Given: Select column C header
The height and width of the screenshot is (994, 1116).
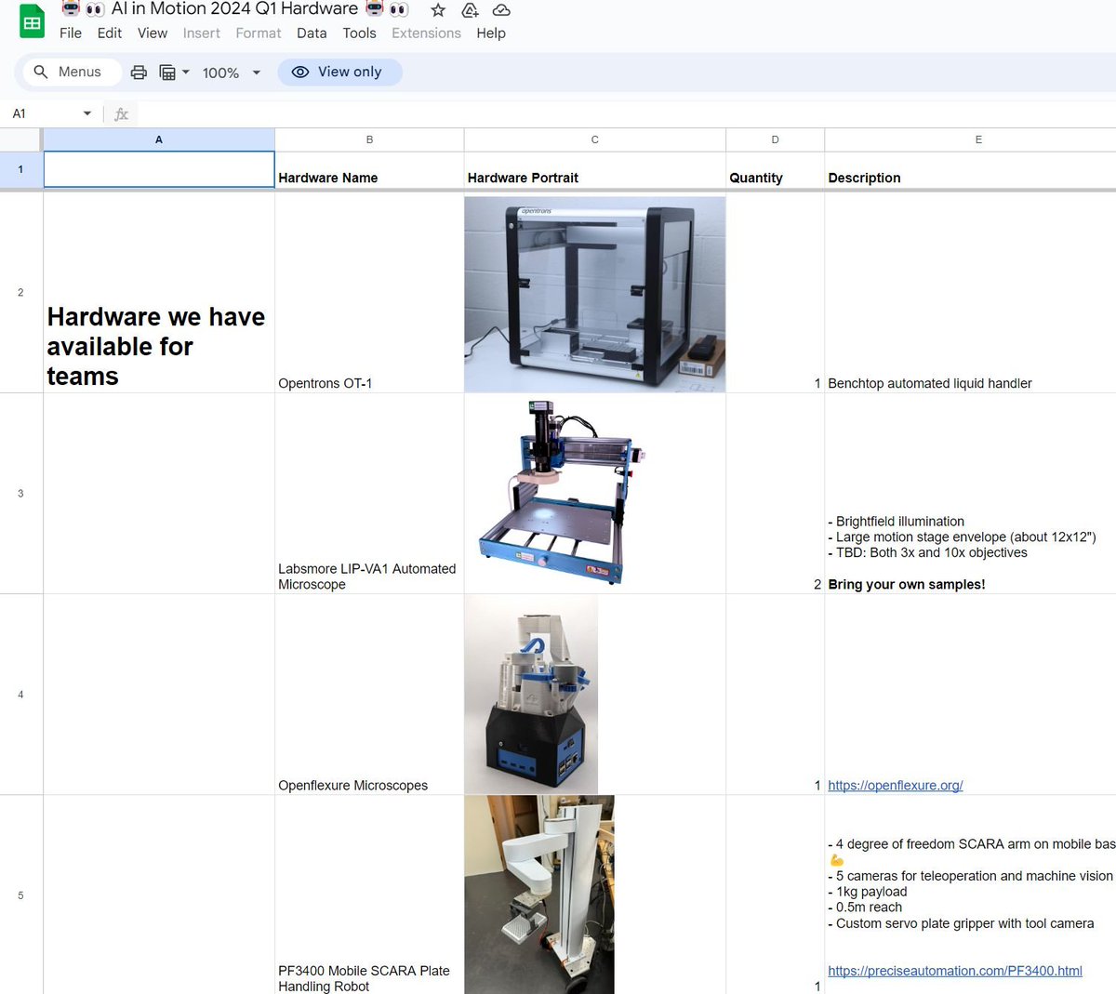Looking at the screenshot, I should (x=595, y=139).
